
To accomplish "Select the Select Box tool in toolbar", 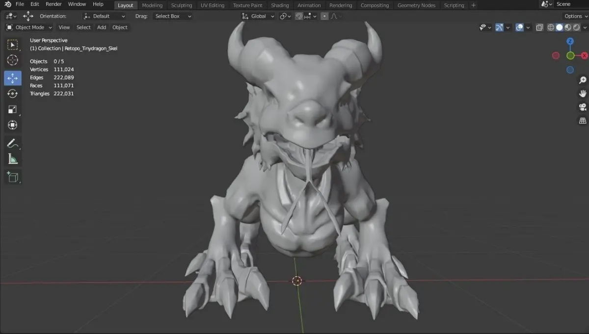I will pos(13,45).
